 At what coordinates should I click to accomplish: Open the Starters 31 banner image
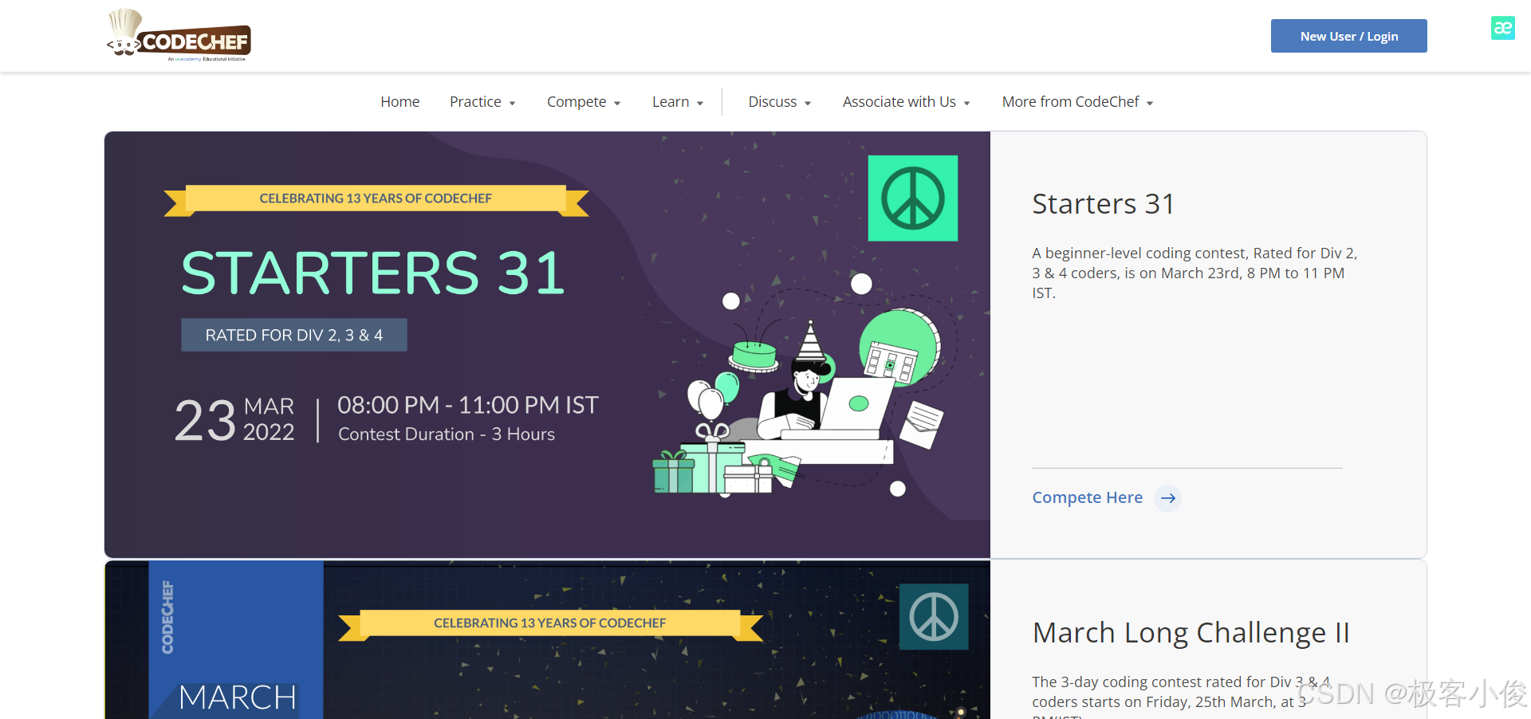(x=547, y=344)
